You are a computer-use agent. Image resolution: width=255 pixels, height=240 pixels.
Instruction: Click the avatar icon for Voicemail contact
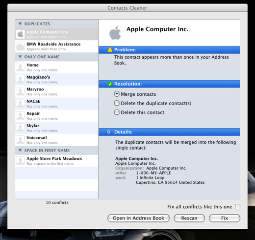(x=20, y=140)
